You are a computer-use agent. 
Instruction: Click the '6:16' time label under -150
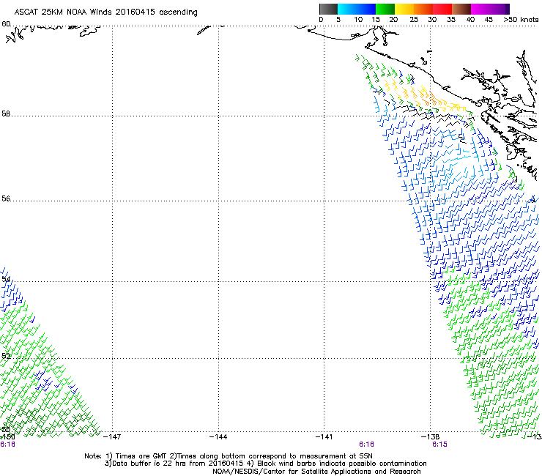(x=7, y=445)
